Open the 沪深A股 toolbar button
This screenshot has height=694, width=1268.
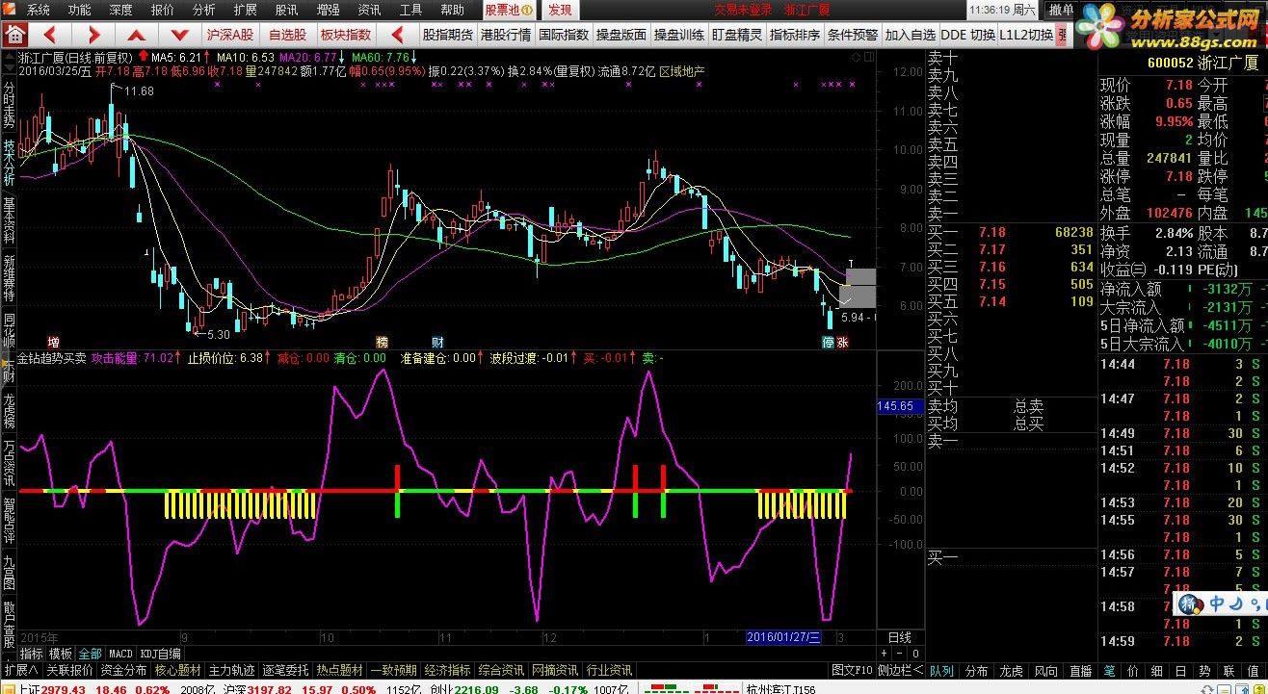point(229,35)
